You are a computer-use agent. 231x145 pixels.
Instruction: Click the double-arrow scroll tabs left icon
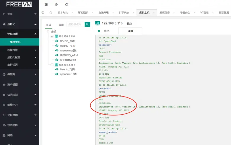(43, 13)
